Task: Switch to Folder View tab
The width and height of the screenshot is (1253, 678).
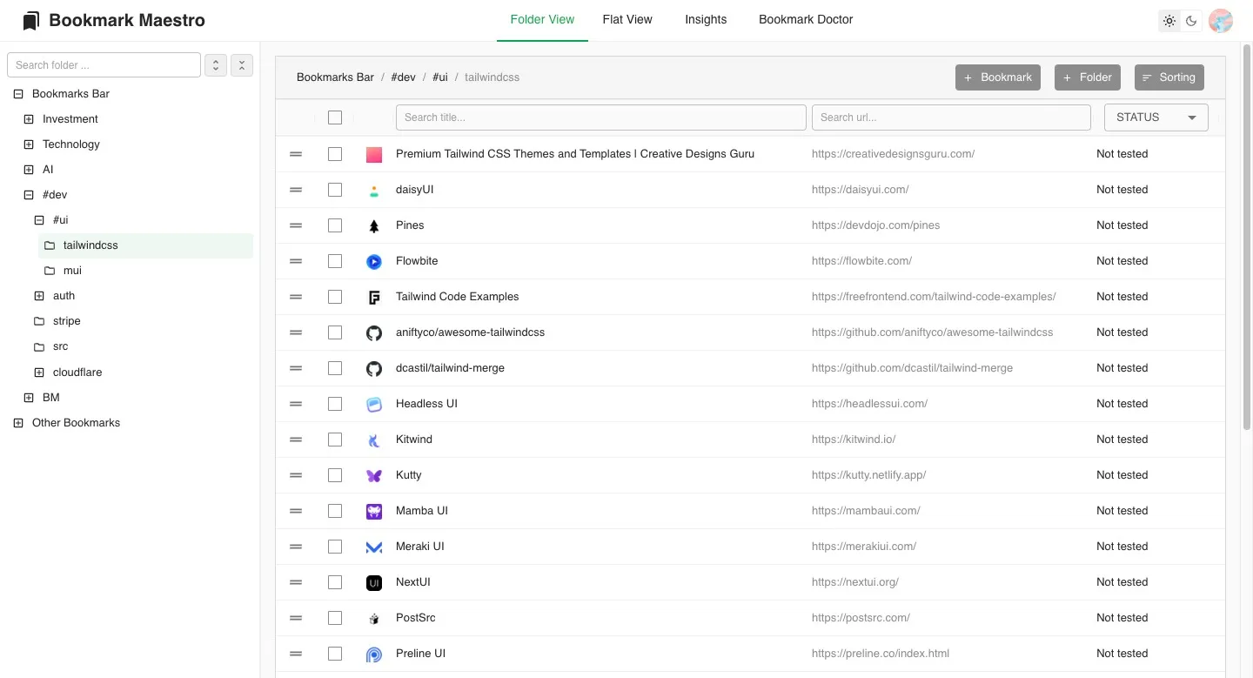Action: tap(542, 20)
